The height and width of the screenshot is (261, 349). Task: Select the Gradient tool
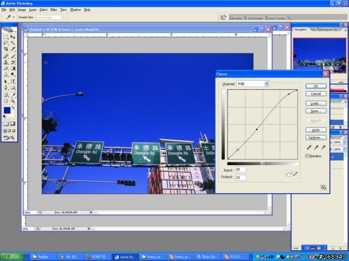(13, 69)
